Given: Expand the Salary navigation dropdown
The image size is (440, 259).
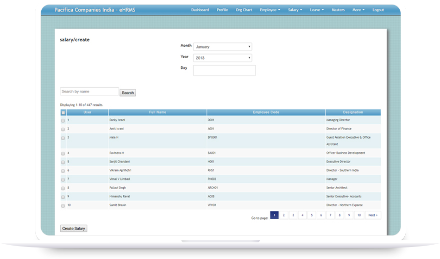Looking at the screenshot, I should 295,10.
